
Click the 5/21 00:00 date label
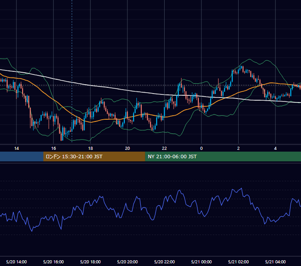click(x=201, y=262)
